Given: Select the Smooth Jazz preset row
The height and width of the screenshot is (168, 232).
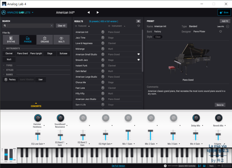Looking at the screenshot, I should [x=108, y=60].
